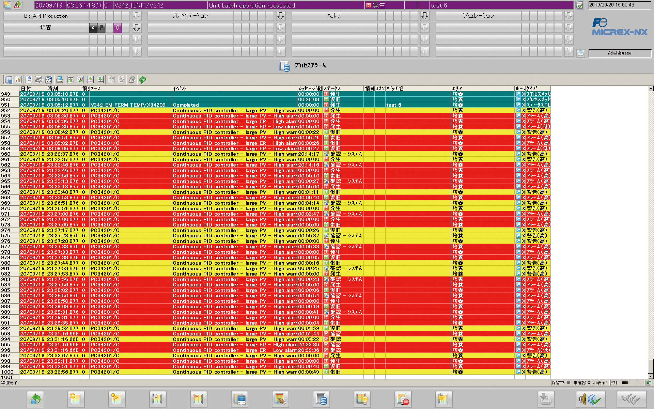The image size is (654, 409).
Task: Go to next page down-arrow icon
Action: click(91, 80)
